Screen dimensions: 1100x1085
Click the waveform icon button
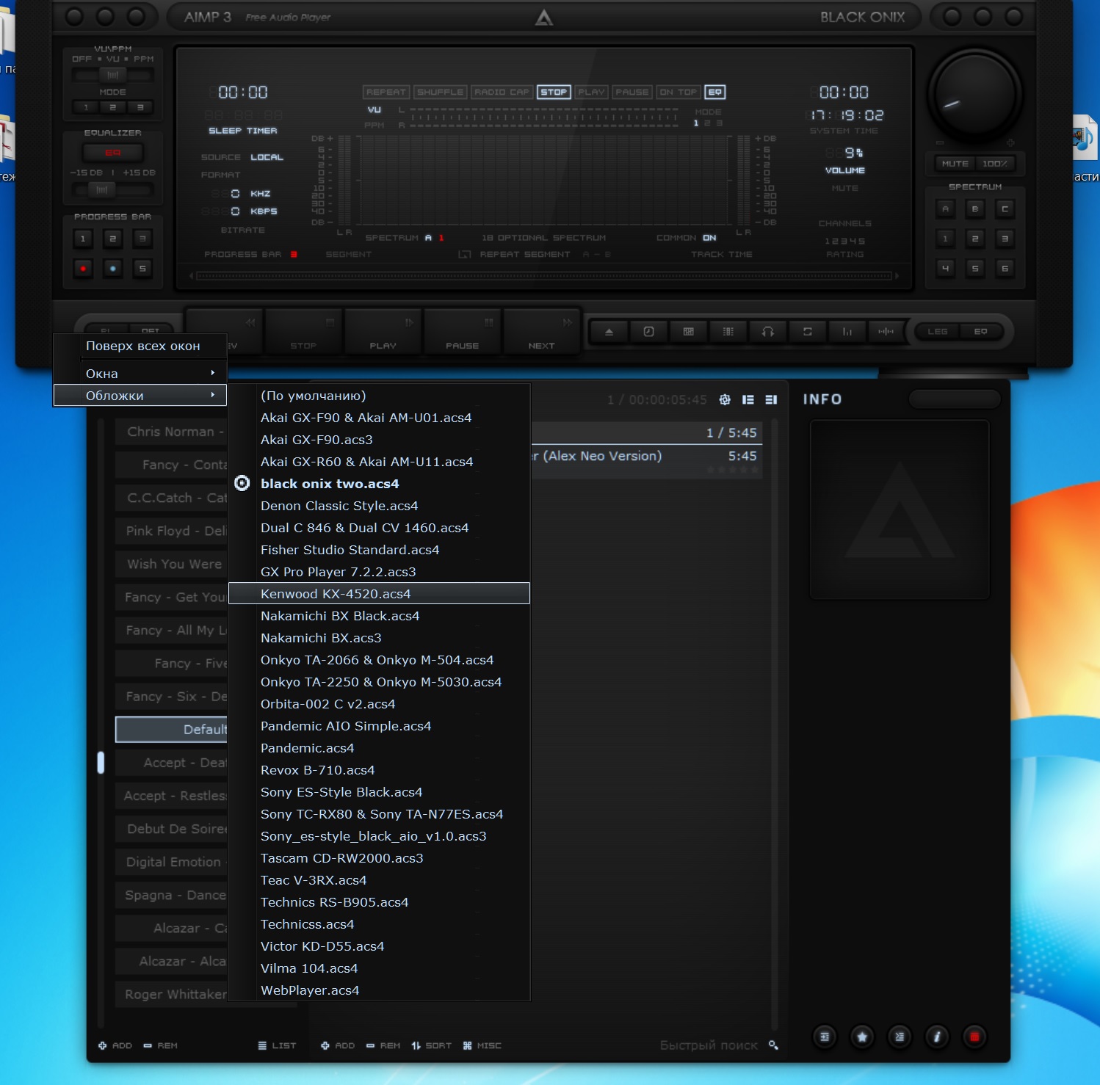pyautogui.click(x=886, y=332)
